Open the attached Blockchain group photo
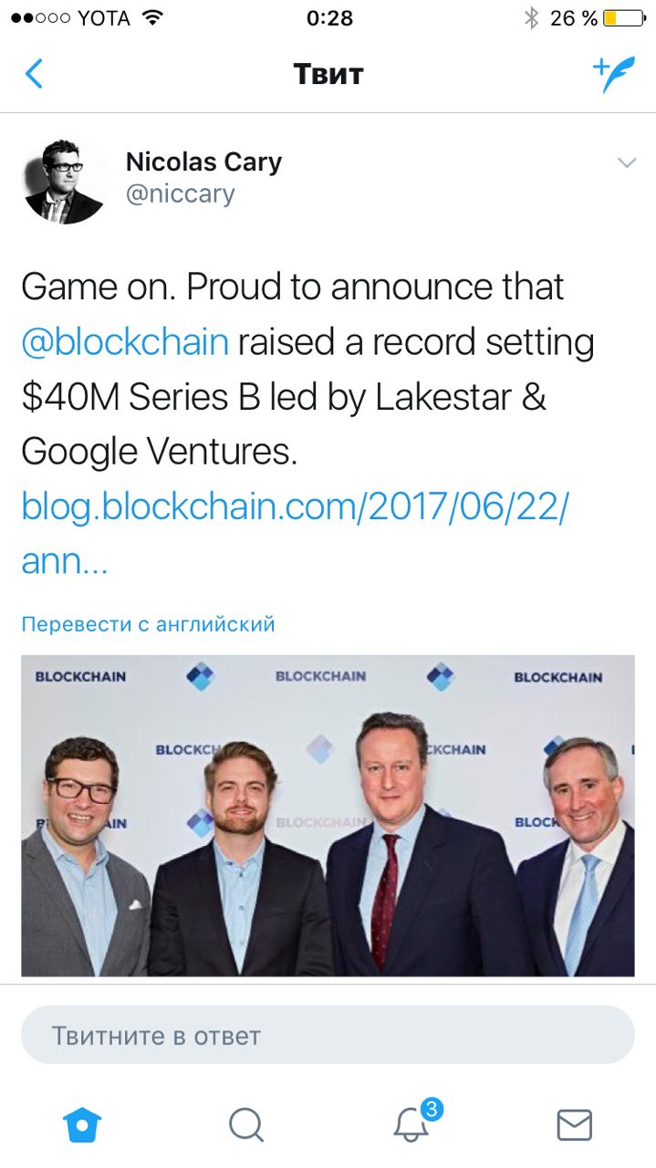Image resolution: width=656 pixels, height=1168 pixels. (328, 815)
